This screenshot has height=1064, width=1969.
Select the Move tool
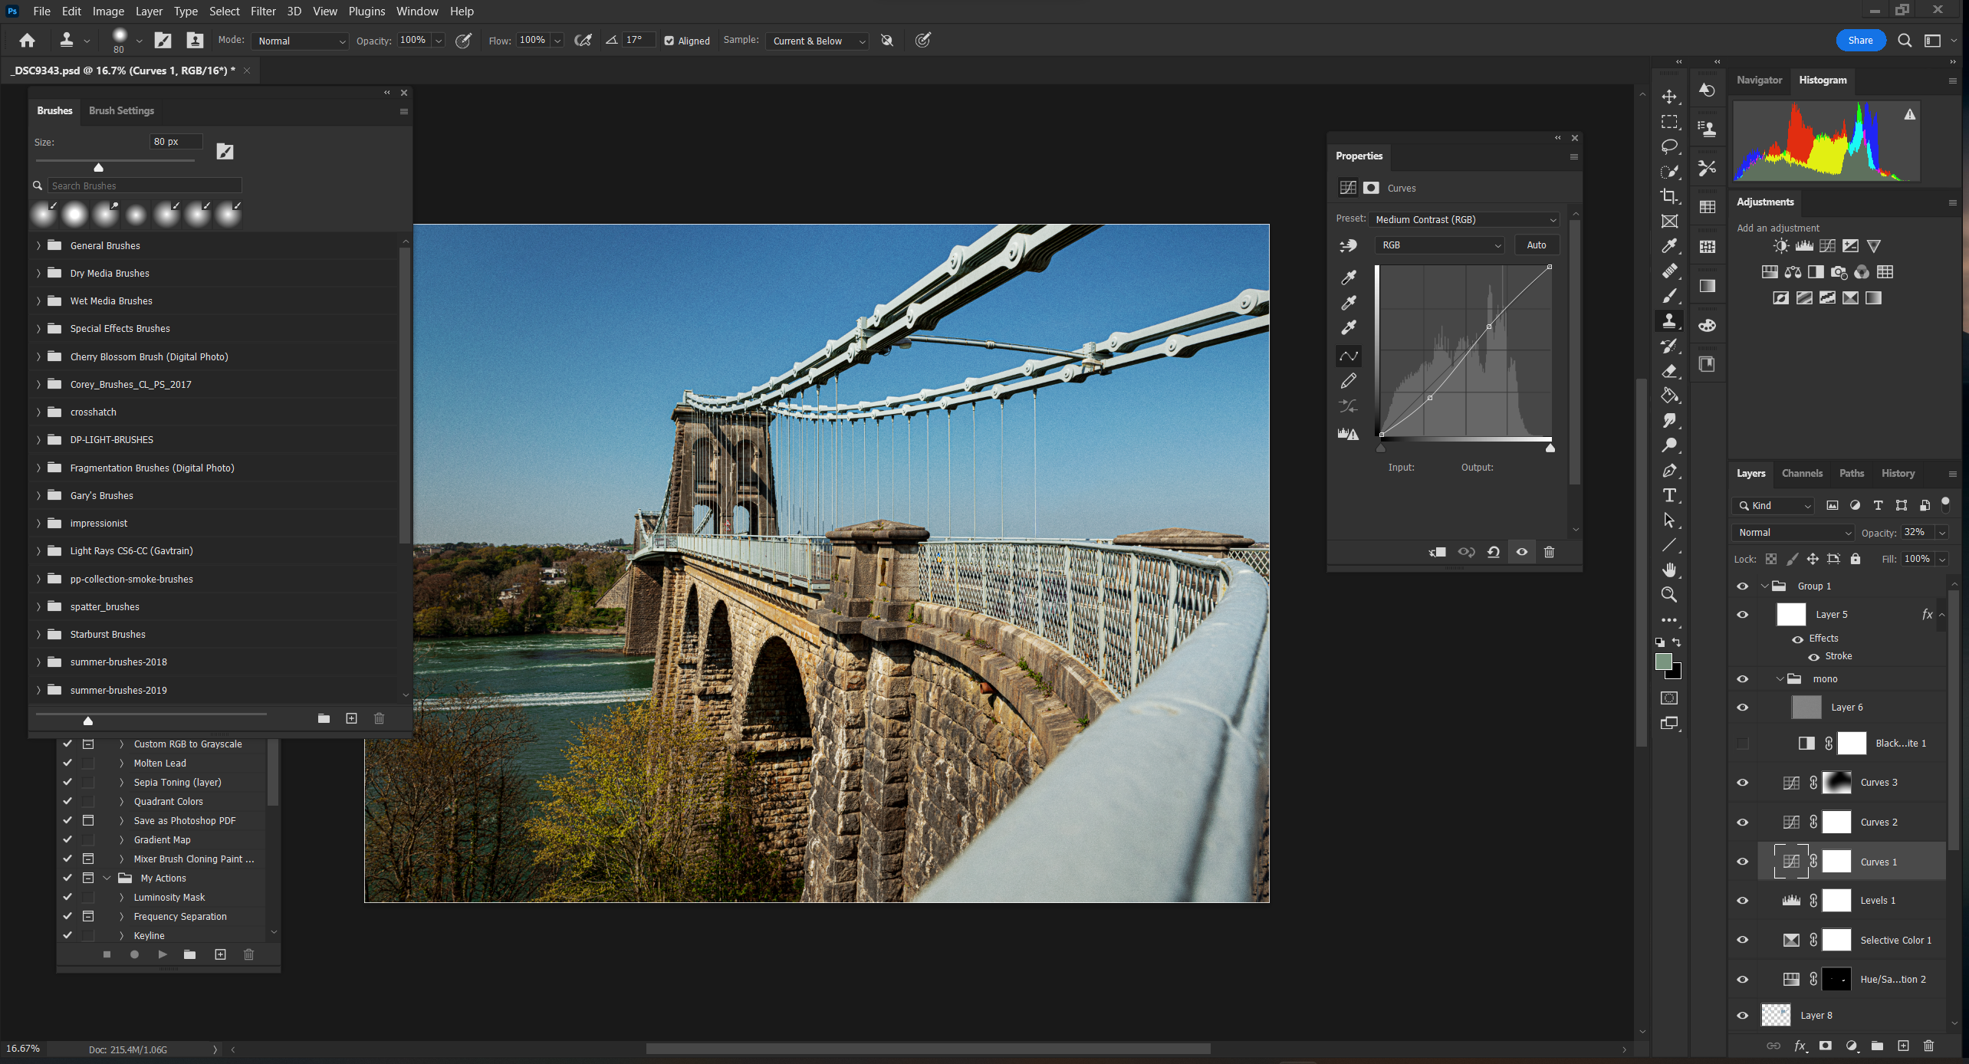(1669, 97)
